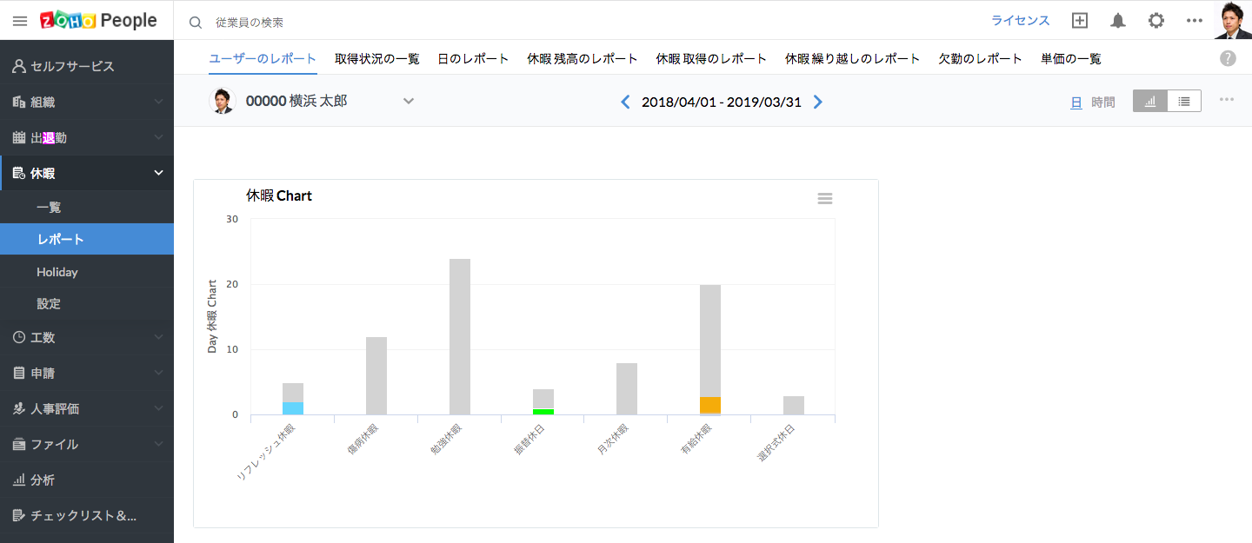The height and width of the screenshot is (543, 1252).
Task: Open the employee selector dropdown for 横浜 太郎
Action: coord(409,101)
